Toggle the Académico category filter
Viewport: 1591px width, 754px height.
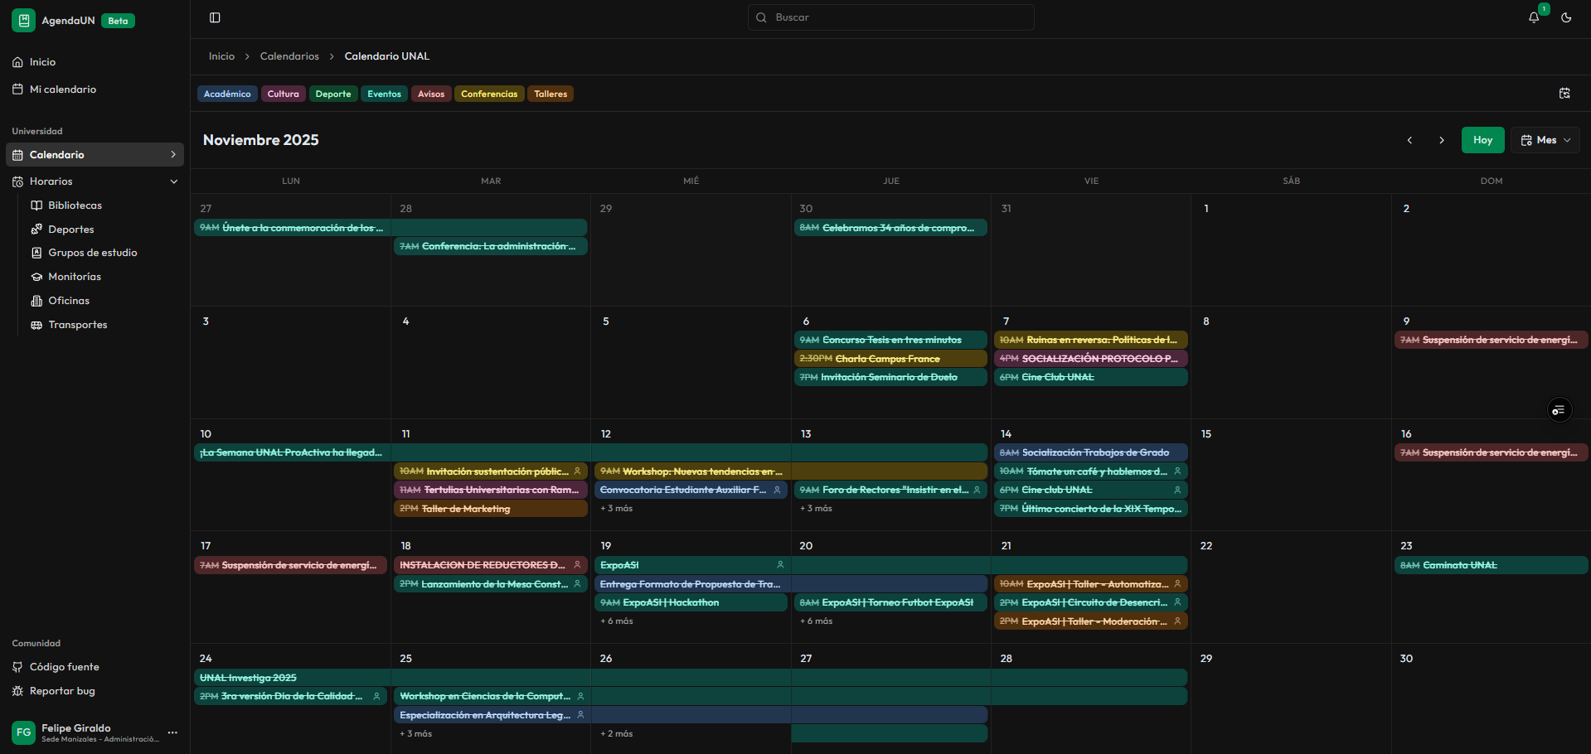(227, 94)
